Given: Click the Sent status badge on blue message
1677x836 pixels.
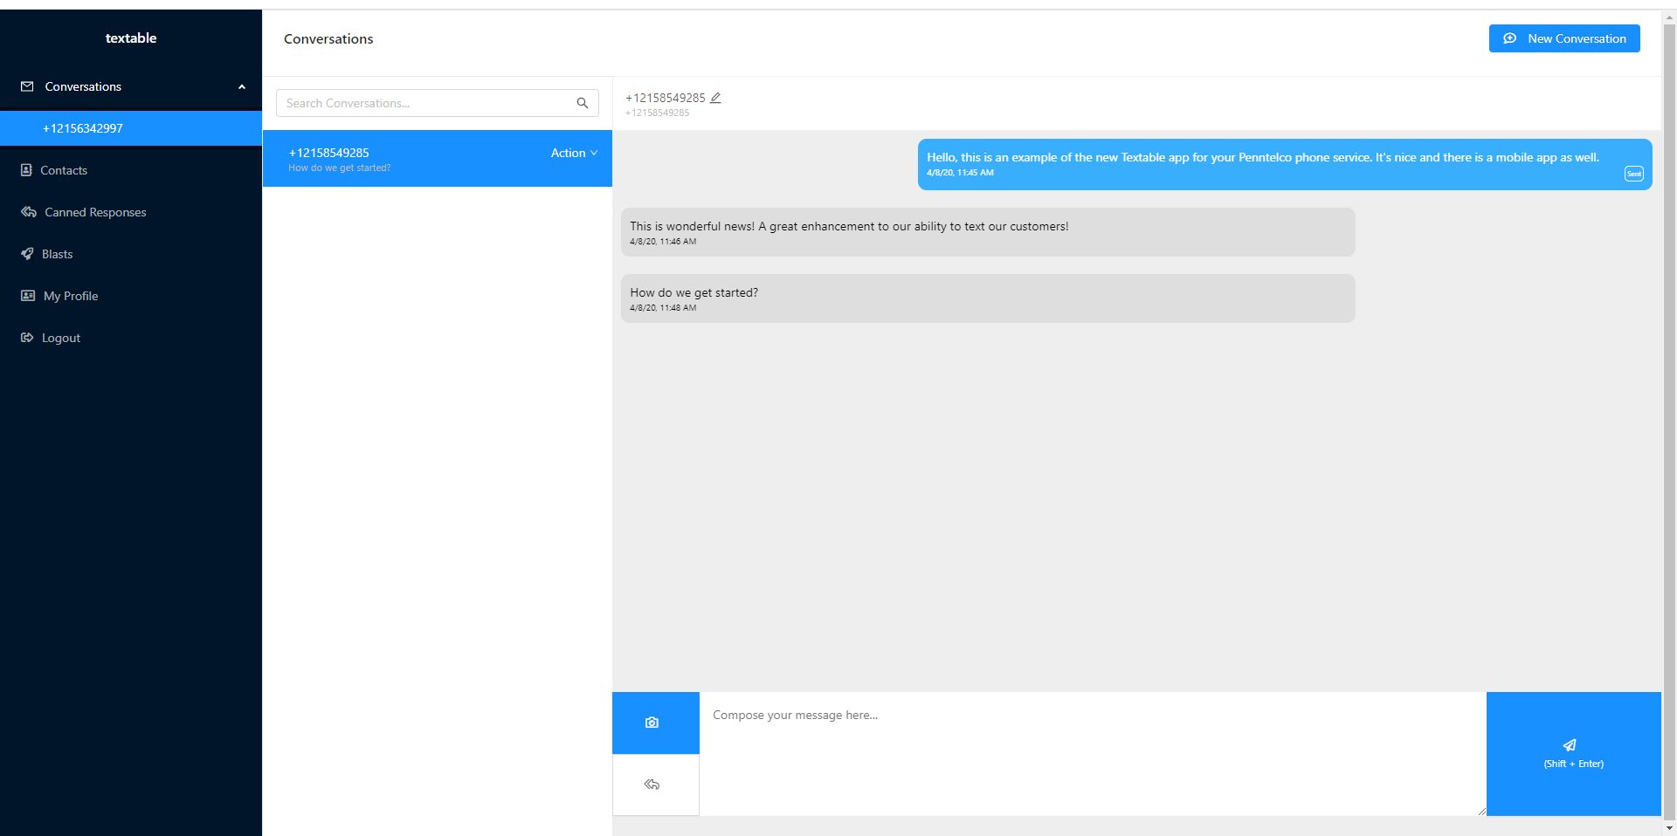Looking at the screenshot, I should coord(1633,174).
